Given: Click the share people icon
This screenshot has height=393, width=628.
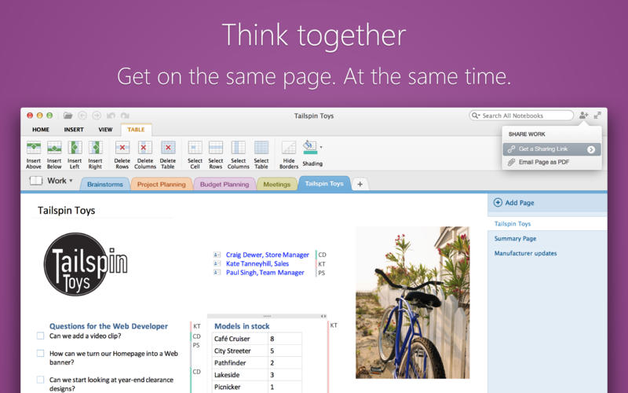Looking at the screenshot, I should [583, 116].
